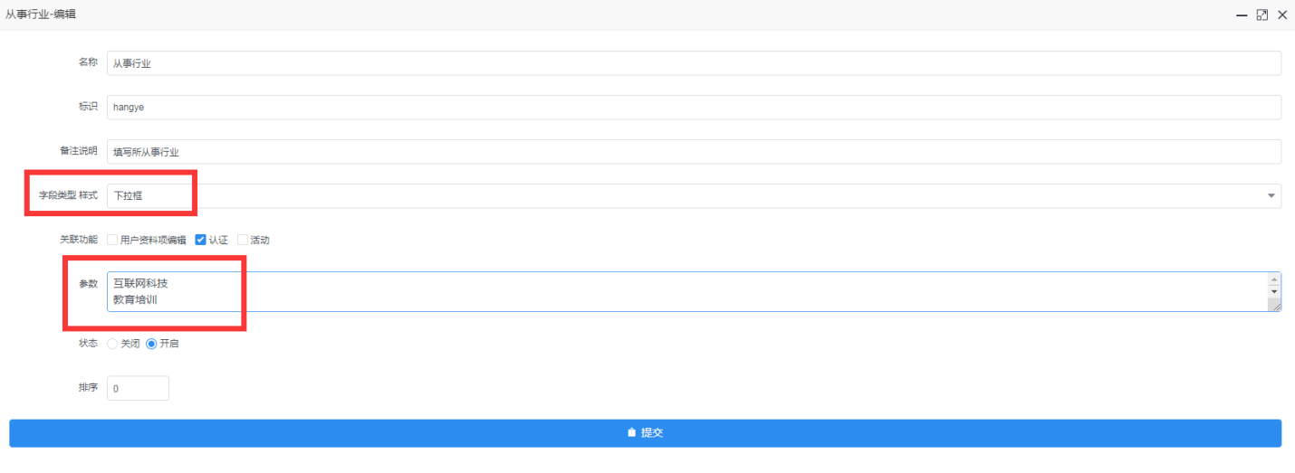Close the 从事行业-编辑 dialog

tap(1282, 15)
